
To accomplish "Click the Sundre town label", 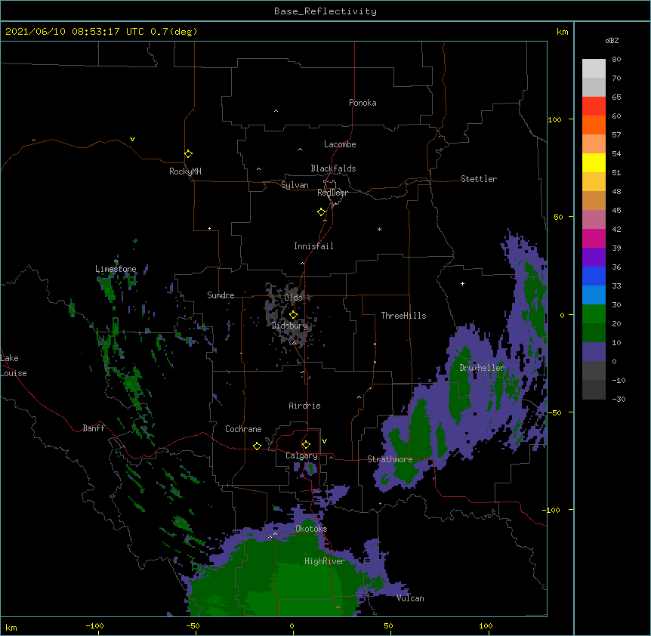I will (221, 295).
